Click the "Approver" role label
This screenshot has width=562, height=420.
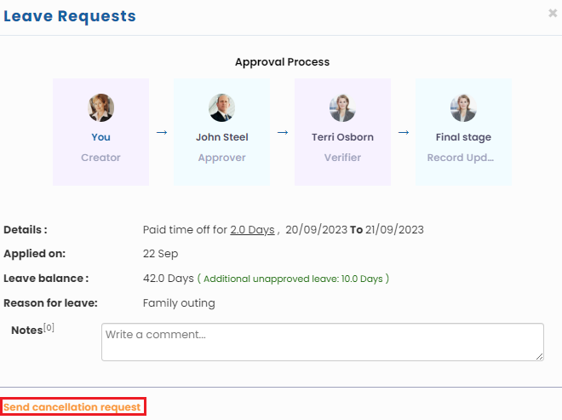click(x=221, y=158)
